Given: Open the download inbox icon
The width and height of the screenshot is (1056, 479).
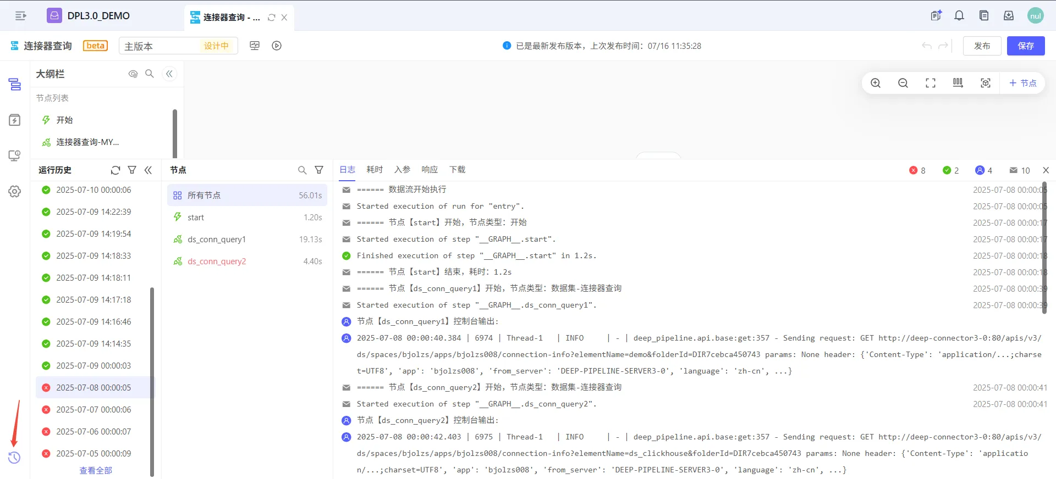Looking at the screenshot, I should [x=1009, y=15].
